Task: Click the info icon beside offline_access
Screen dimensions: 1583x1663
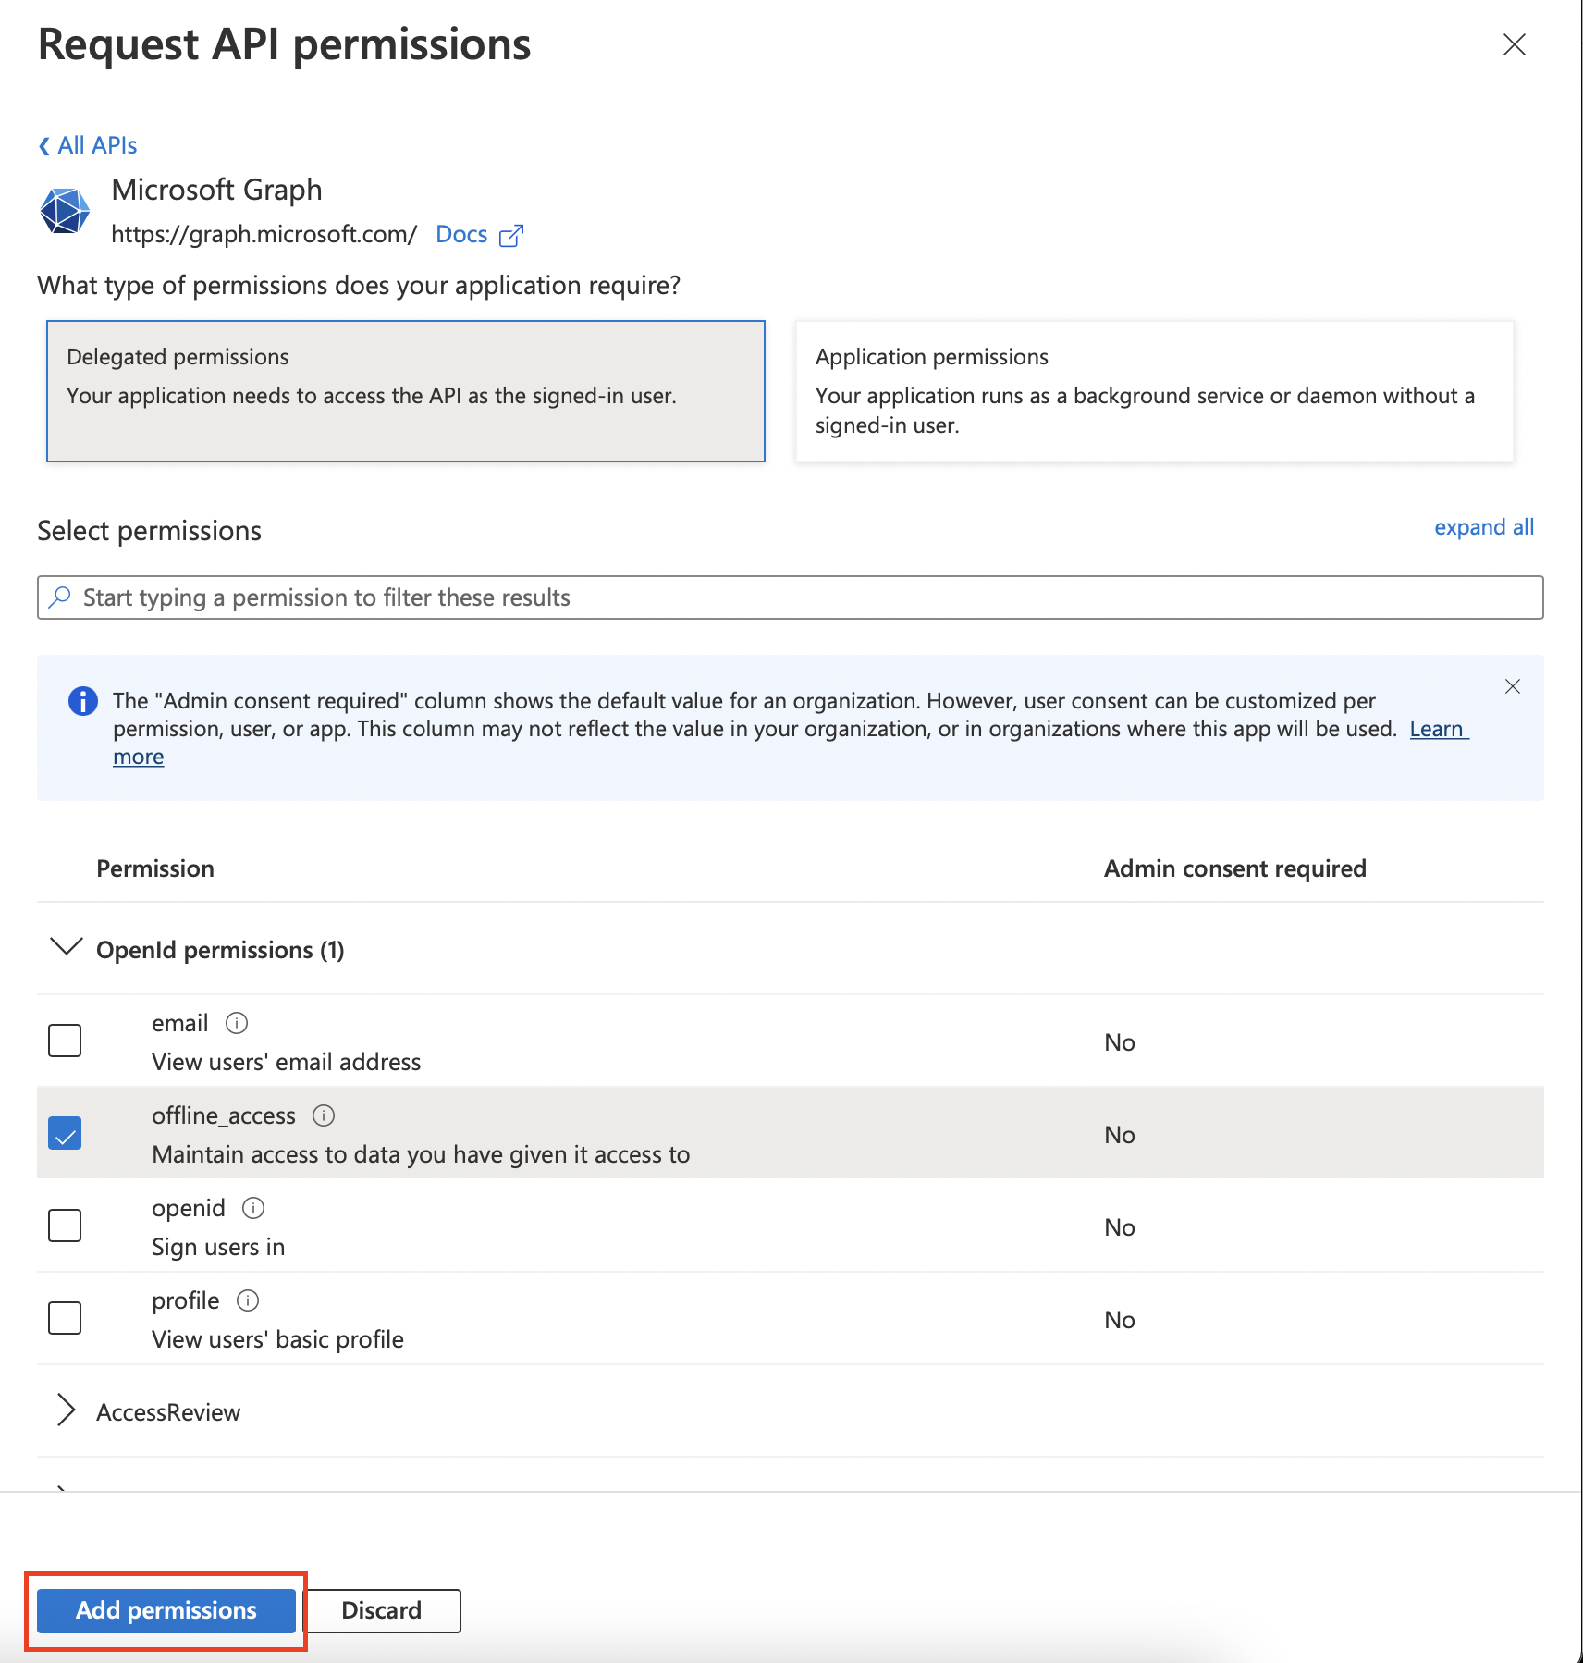Action: coord(325,1115)
